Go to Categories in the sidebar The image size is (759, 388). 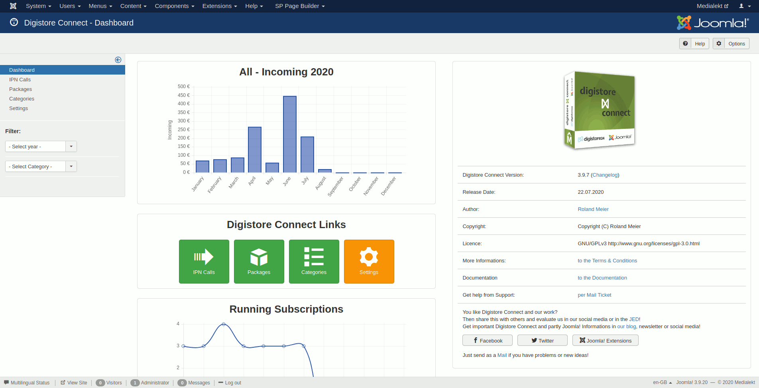(22, 98)
